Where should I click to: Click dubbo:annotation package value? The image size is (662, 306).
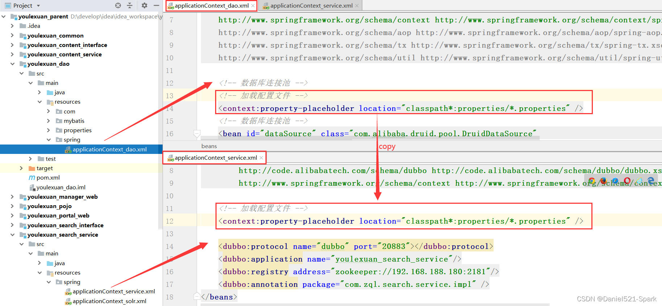[408, 284]
